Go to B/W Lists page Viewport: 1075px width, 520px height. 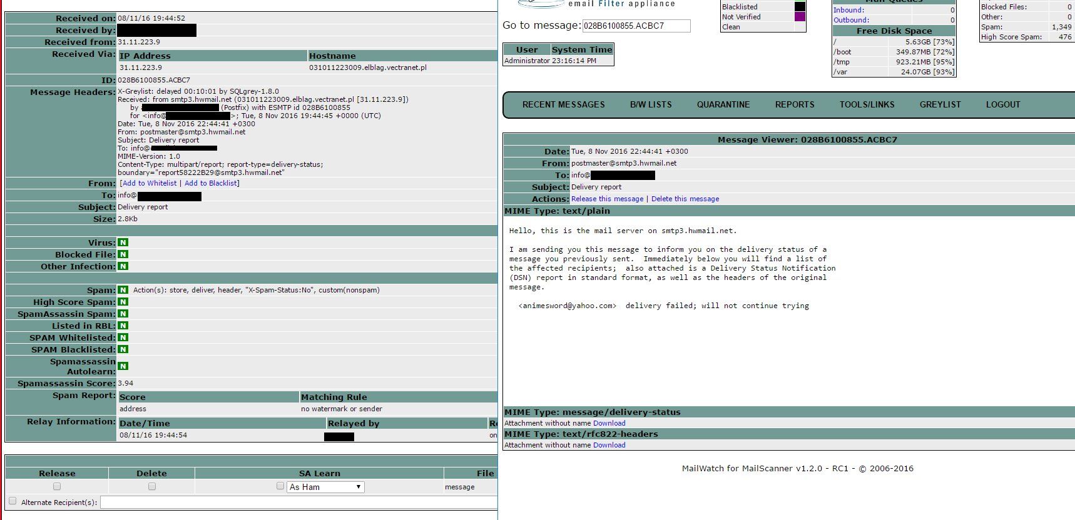pos(651,105)
